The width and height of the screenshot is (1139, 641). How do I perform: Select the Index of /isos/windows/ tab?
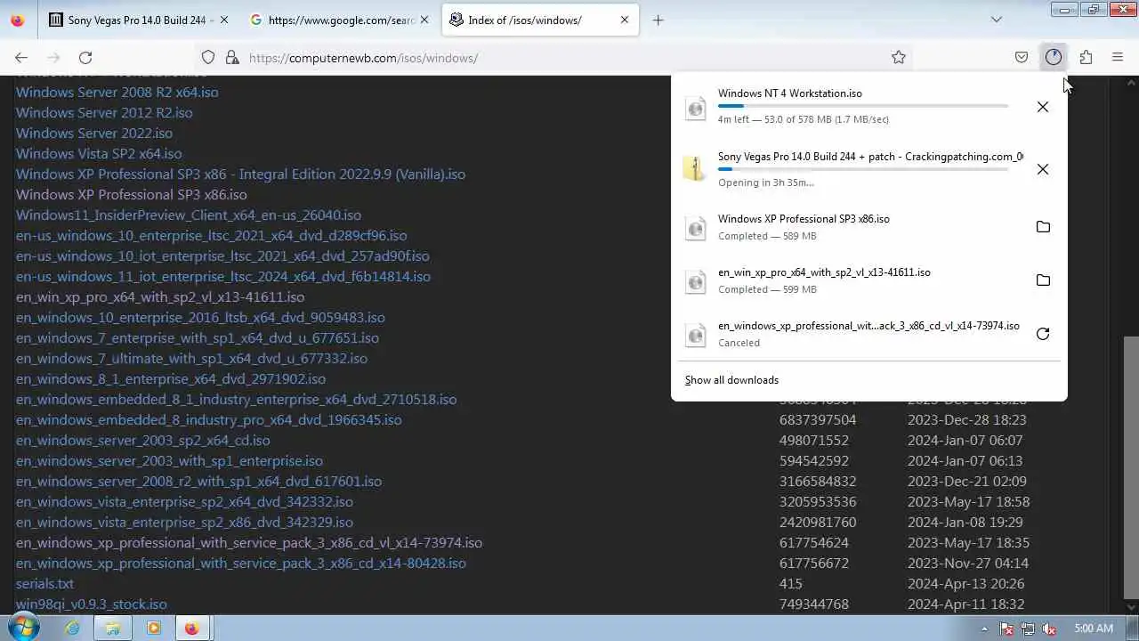(x=540, y=20)
